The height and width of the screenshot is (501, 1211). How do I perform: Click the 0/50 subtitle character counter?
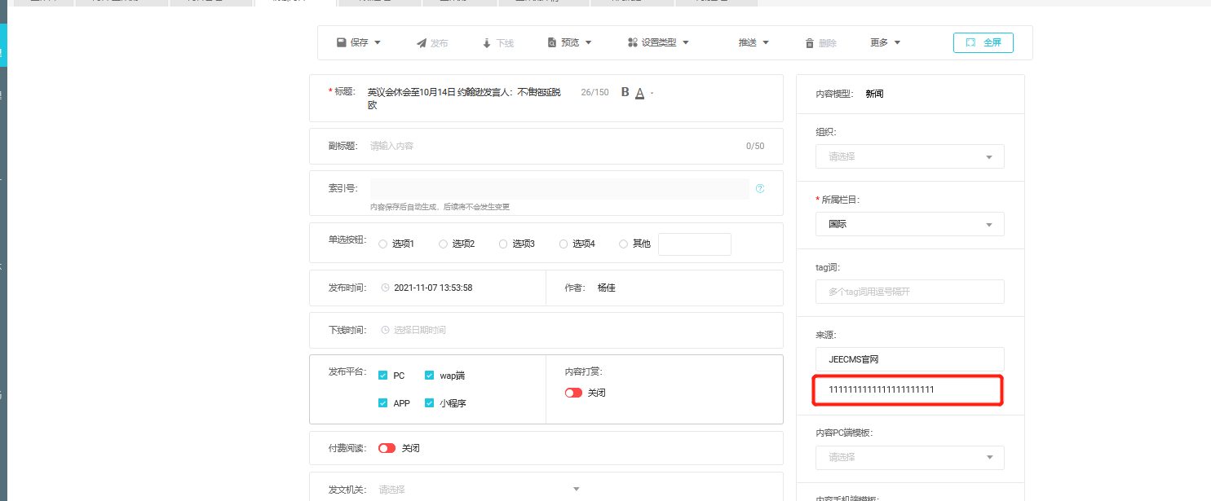(x=755, y=146)
